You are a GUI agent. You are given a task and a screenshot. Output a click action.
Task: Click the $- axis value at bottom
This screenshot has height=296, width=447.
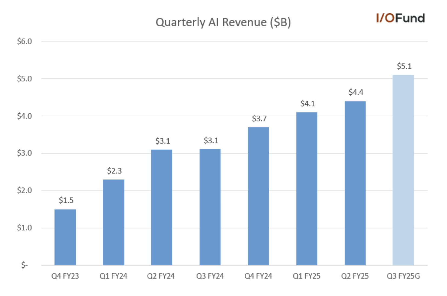click(24, 265)
